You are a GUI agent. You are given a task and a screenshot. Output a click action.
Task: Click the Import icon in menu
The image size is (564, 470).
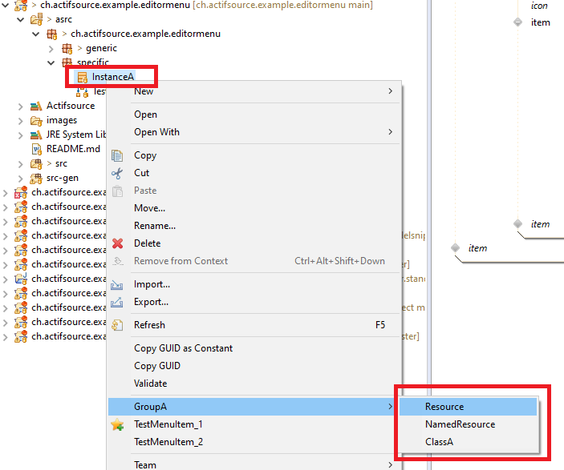(x=118, y=284)
